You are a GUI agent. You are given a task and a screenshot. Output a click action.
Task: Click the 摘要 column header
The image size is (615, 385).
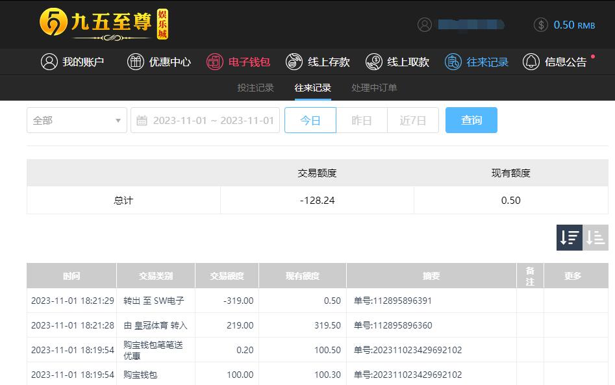(431, 276)
